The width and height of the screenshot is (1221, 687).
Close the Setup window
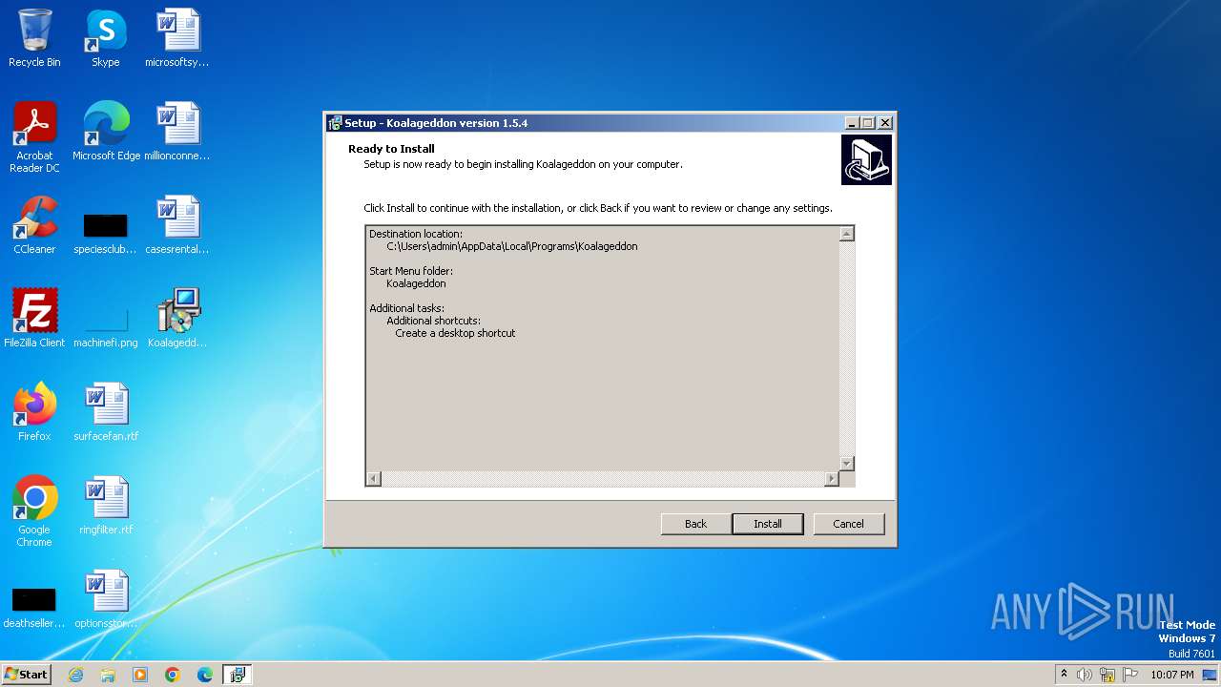(x=885, y=123)
